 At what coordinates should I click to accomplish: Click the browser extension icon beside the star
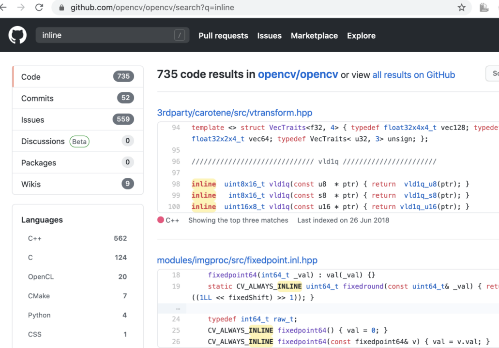coord(484,7)
